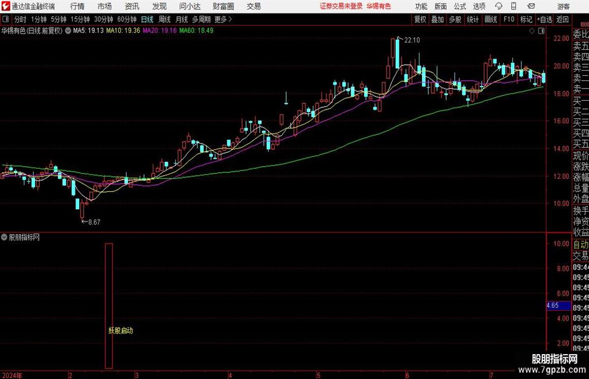Click the 2024年 date axis label
This screenshot has height=379, width=589.
pos(12,375)
